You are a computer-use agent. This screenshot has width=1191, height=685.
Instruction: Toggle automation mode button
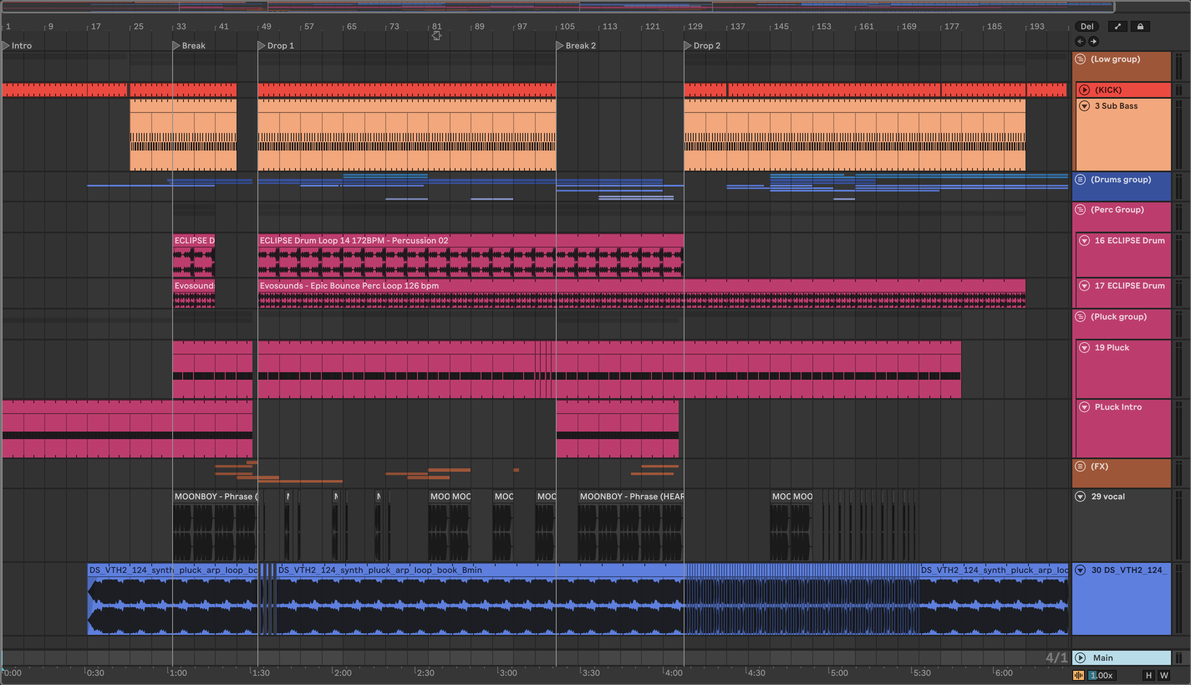click(x=1117, y=26)
